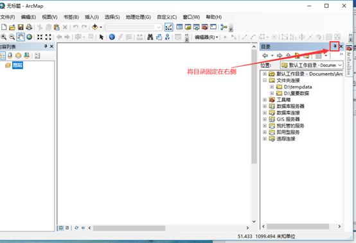Open the Editor(R) dropdown menu
This screenshot has width=356, height=243.
tap(206, 37)
